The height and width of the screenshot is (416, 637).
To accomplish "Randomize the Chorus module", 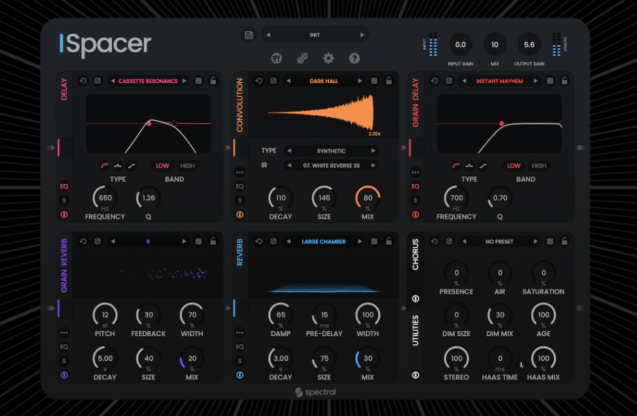I will click(x=550, y=241).
